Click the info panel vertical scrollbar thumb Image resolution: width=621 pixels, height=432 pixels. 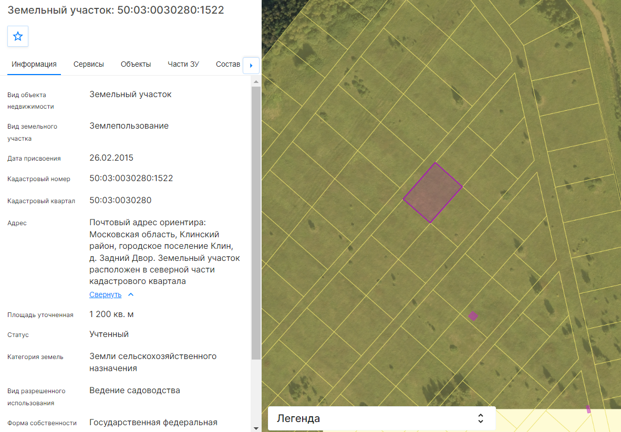256,223
